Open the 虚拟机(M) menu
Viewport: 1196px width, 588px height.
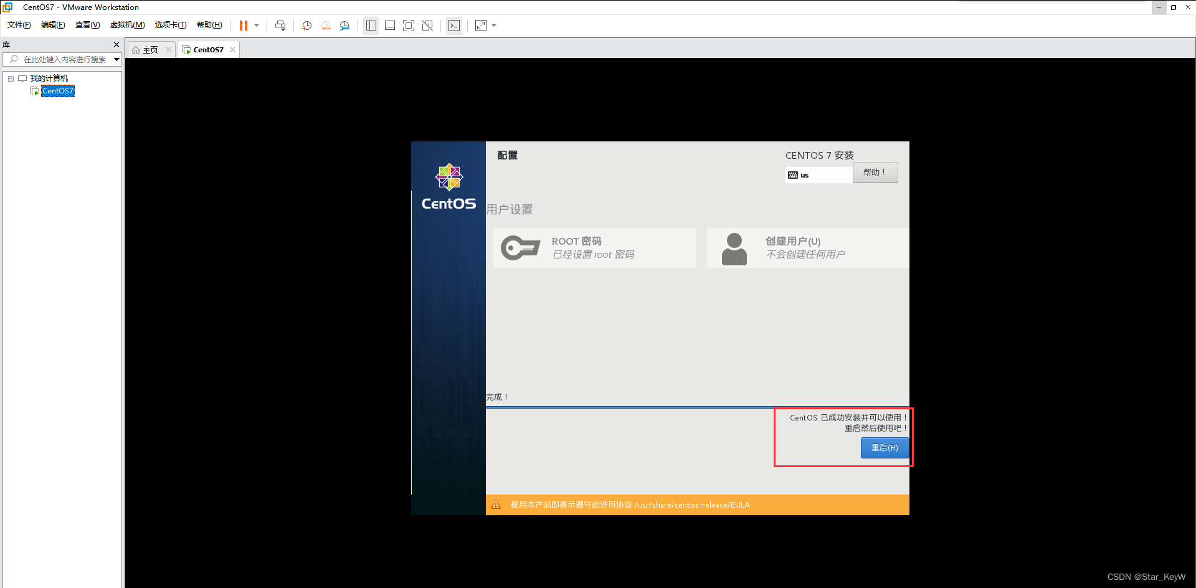tap(127, 25)
